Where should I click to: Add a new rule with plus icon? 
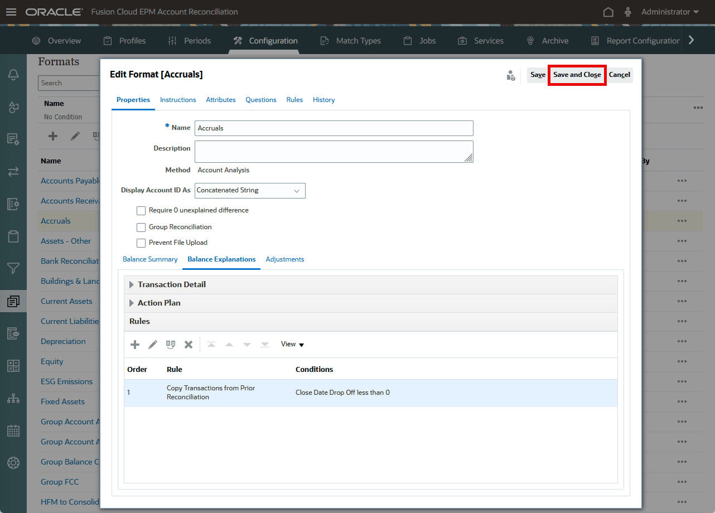point(135,345)
